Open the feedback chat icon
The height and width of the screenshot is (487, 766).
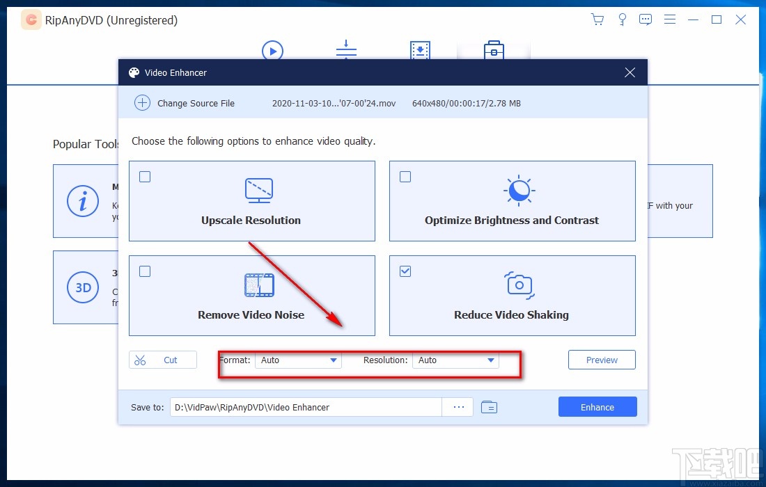point(646,19)
